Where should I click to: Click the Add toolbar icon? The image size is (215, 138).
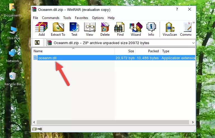tap(41, 29)
